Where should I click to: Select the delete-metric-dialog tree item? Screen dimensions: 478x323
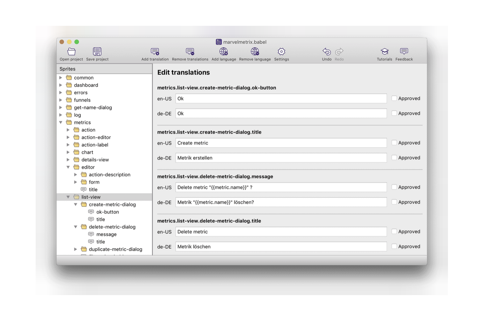pyautogui.click(x=104, y=227)
